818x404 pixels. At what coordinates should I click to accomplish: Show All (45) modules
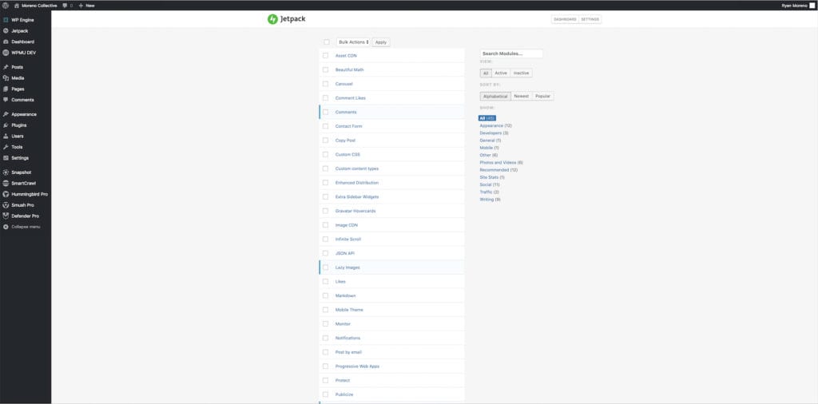(487, 118)
